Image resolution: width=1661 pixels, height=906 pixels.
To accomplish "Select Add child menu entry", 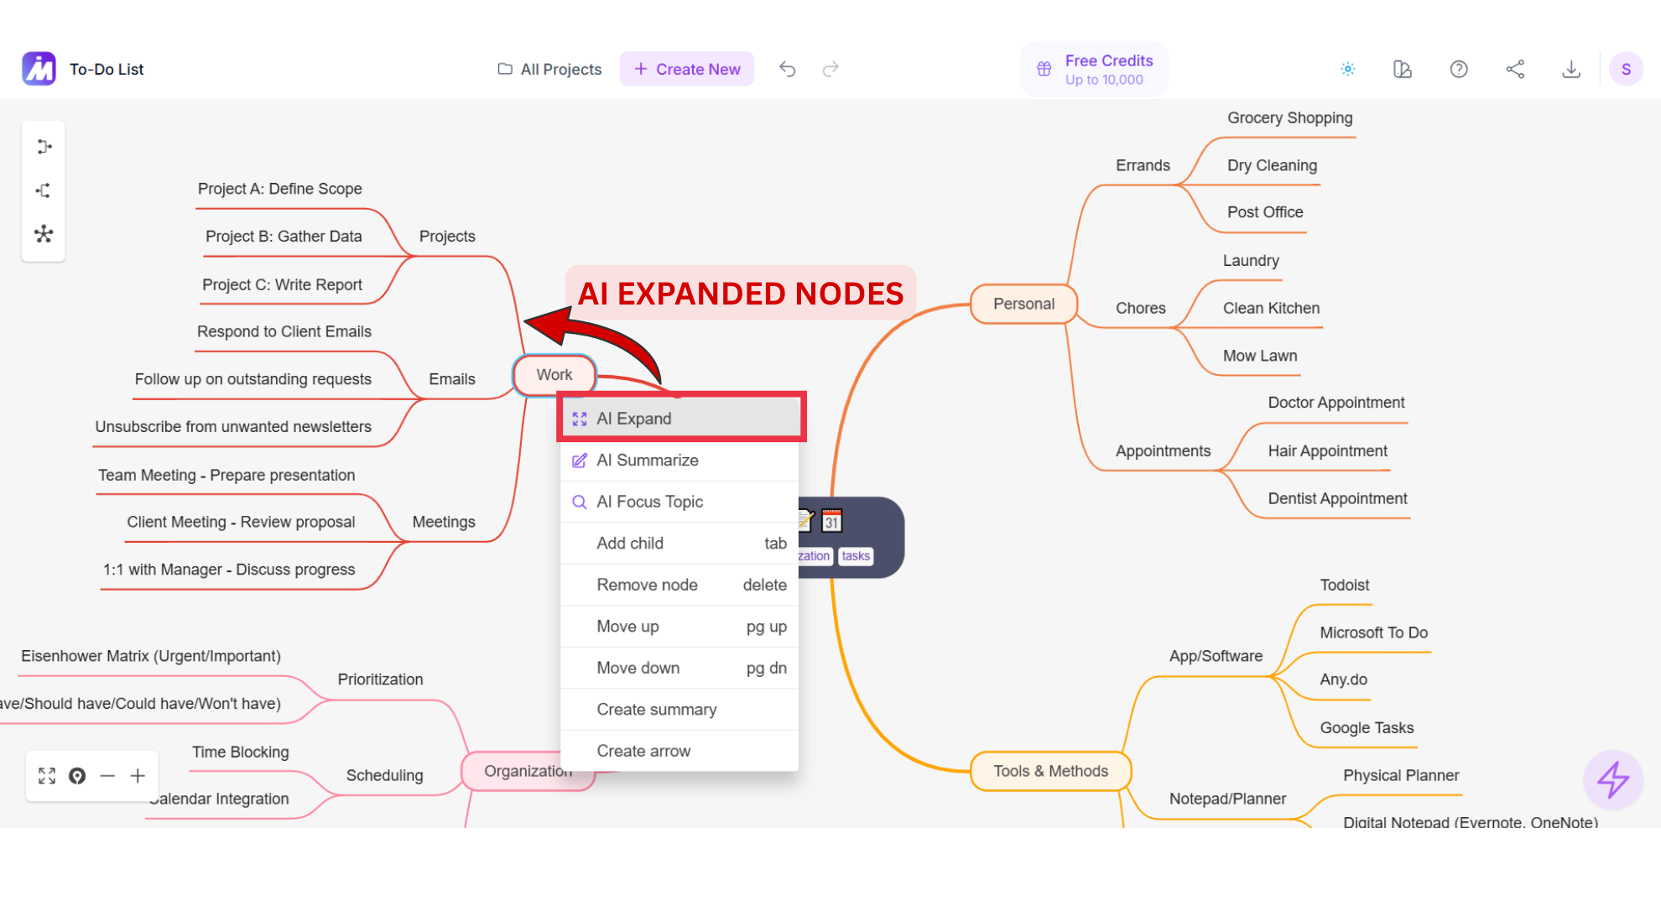I will pos(680,544).
